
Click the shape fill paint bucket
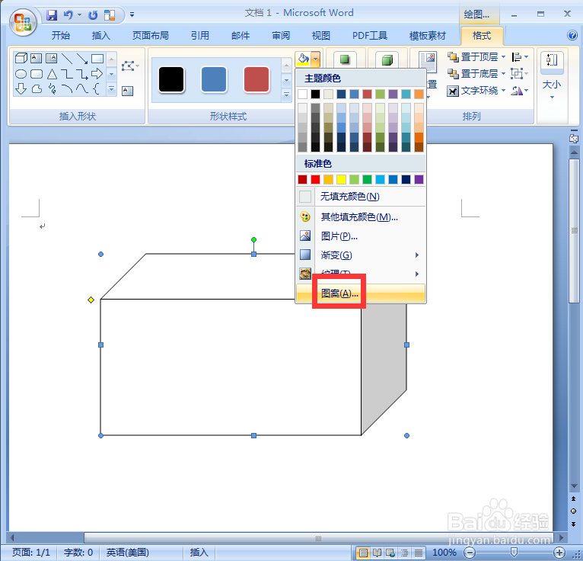pyautogui.click(x=303, y=59)
